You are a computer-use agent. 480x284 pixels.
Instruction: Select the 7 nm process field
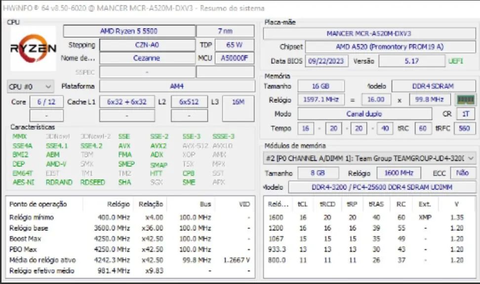(x=225, y=31)
